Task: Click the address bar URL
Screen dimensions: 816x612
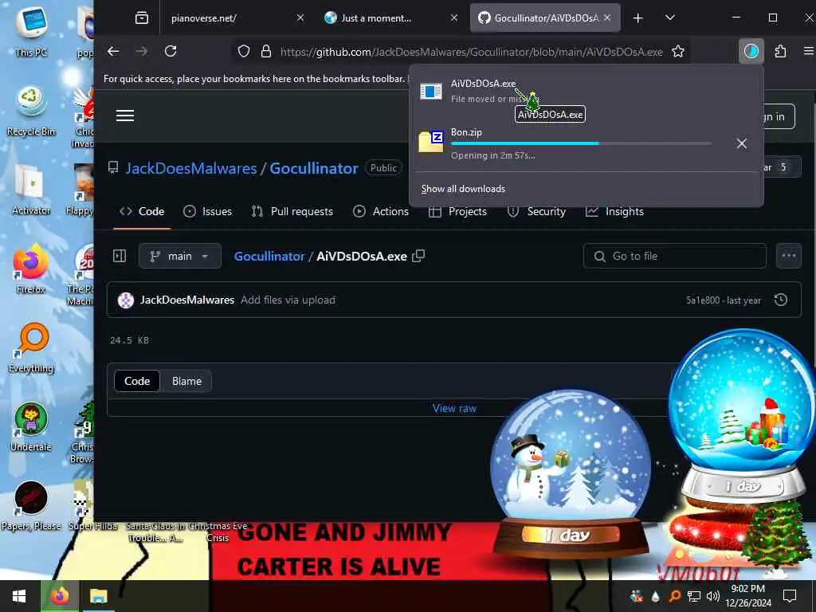Action: tap(471, 52)
